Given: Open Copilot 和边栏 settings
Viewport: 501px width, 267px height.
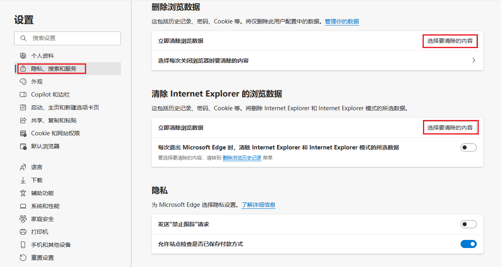Looking at the screenshot, I should (49, 94).
